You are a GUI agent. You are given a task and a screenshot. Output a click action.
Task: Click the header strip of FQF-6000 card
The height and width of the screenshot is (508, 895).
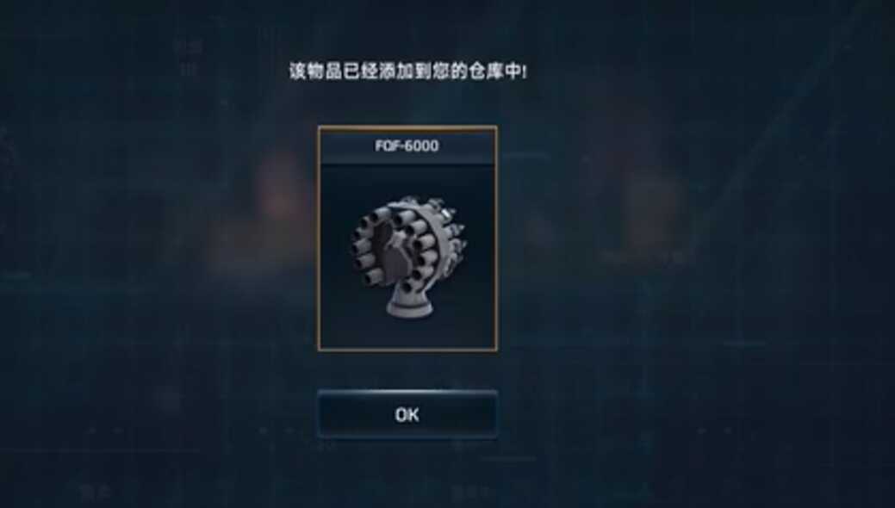pyautogui.click(x=407, y=146)
